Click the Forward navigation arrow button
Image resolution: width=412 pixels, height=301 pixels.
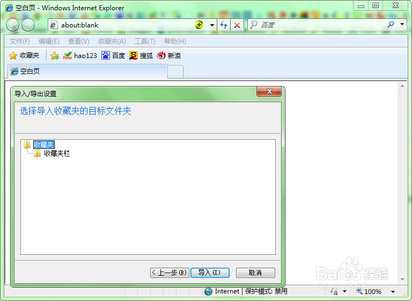tap(28, 25)
